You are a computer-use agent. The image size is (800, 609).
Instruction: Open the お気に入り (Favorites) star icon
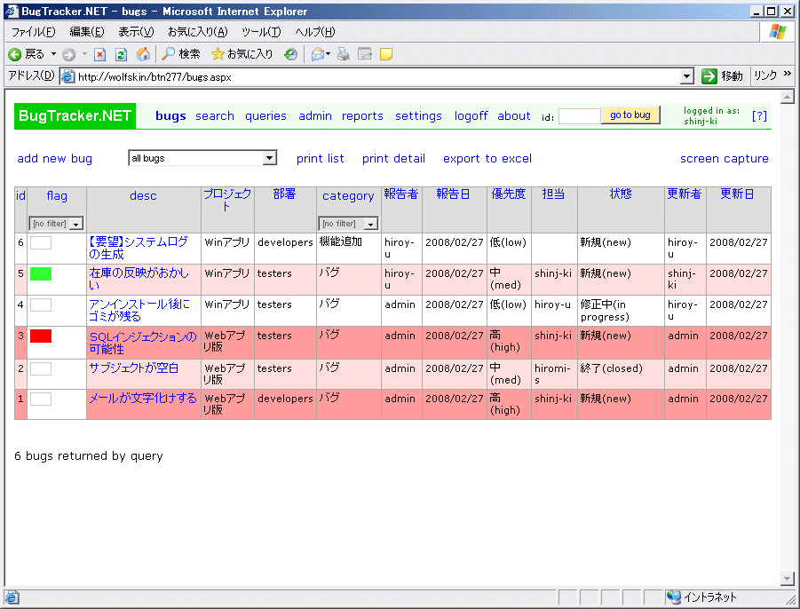tap(218, 54)
